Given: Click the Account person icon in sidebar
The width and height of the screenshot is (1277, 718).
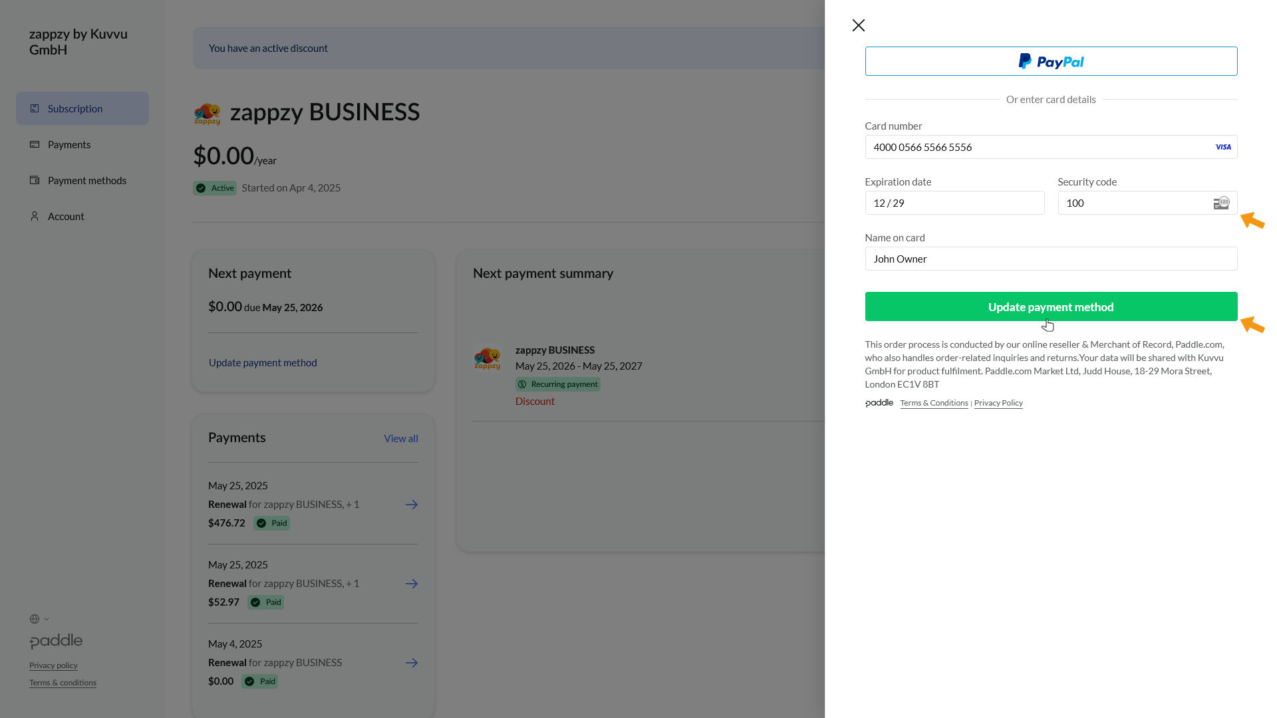Looking at the screenshot, I should [35, 216].
